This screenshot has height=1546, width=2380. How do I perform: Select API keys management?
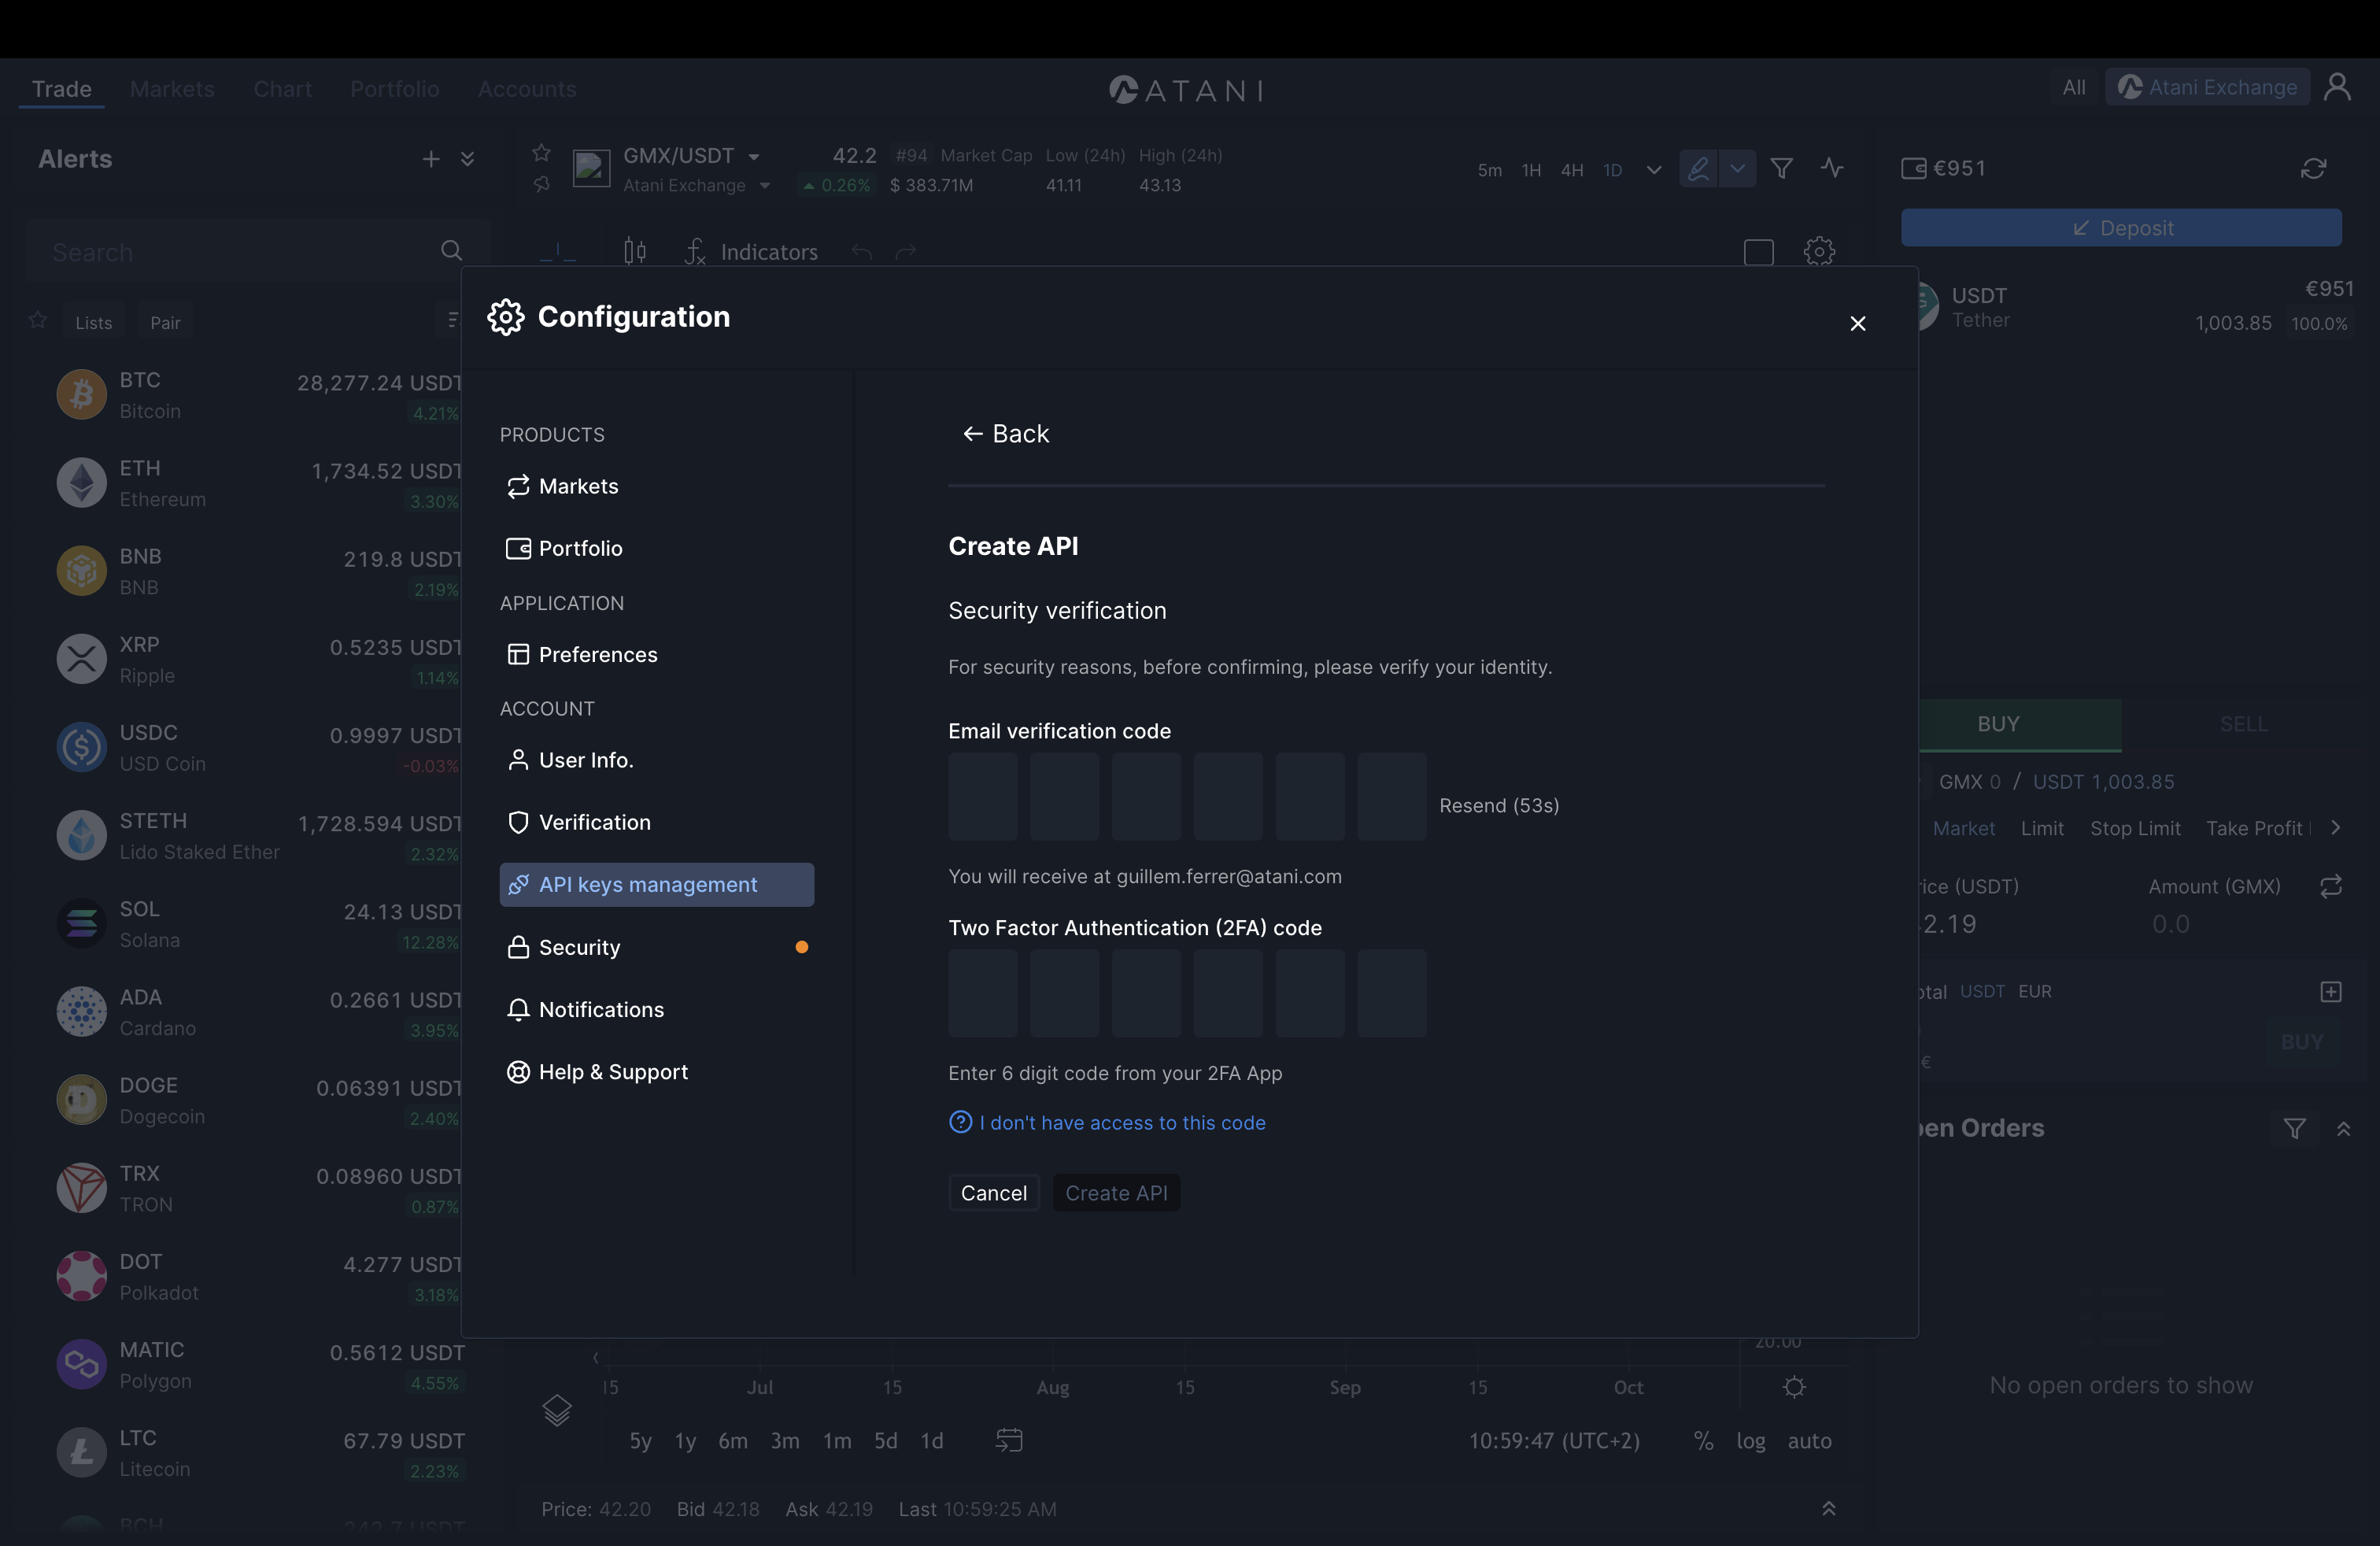tap(656, 884)
